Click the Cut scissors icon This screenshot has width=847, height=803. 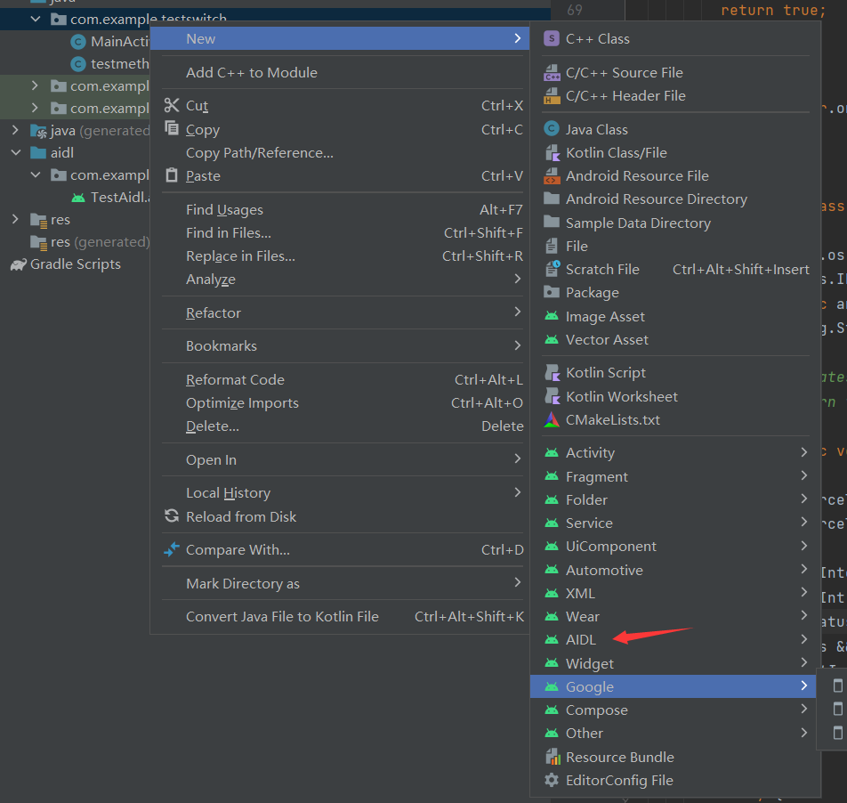[x=172, y=106]
